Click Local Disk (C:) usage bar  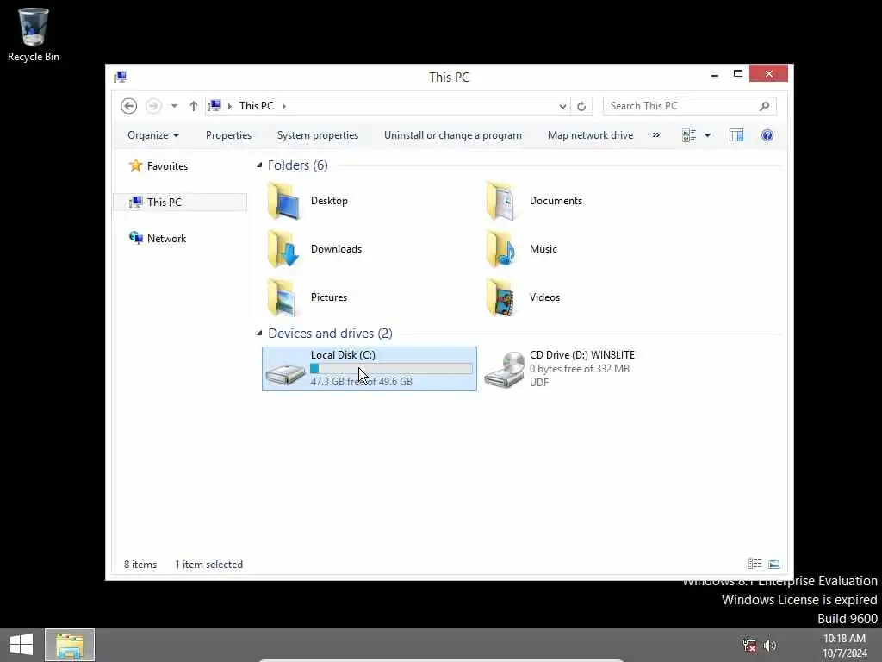(x=392, y=369)
